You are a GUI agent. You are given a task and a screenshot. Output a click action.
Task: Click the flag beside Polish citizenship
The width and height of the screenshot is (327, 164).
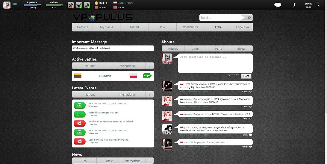click(x=115, y=7)
